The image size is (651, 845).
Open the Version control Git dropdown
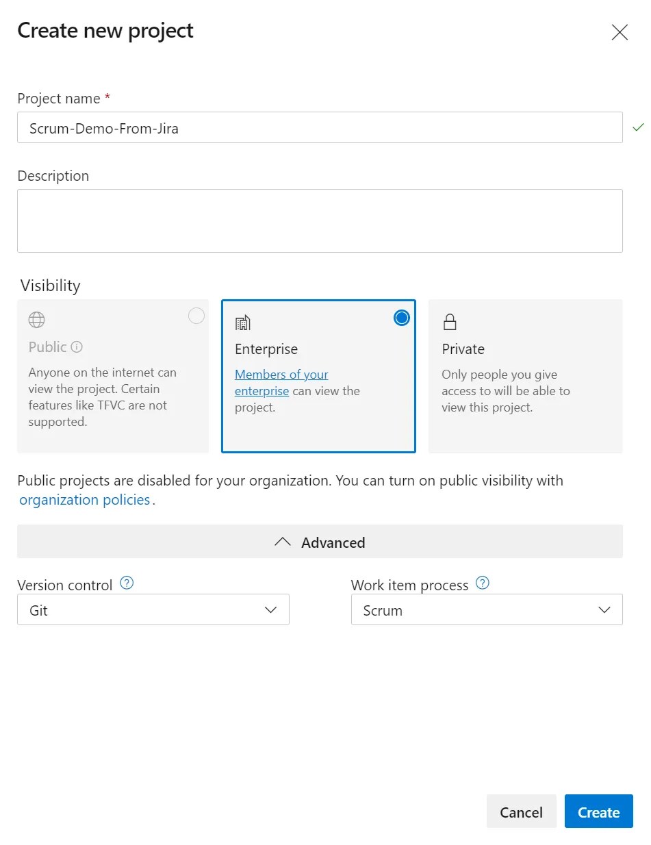pos(153,609)
